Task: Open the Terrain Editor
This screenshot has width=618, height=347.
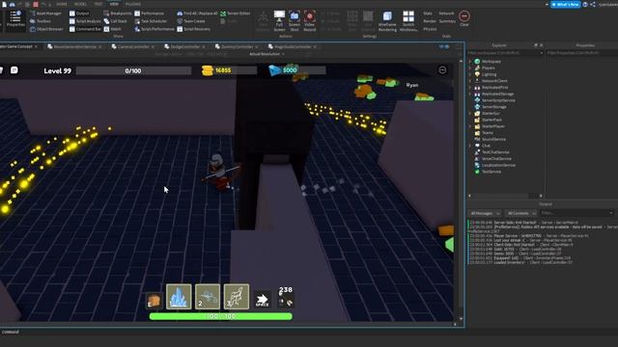Action: point(236,13)
